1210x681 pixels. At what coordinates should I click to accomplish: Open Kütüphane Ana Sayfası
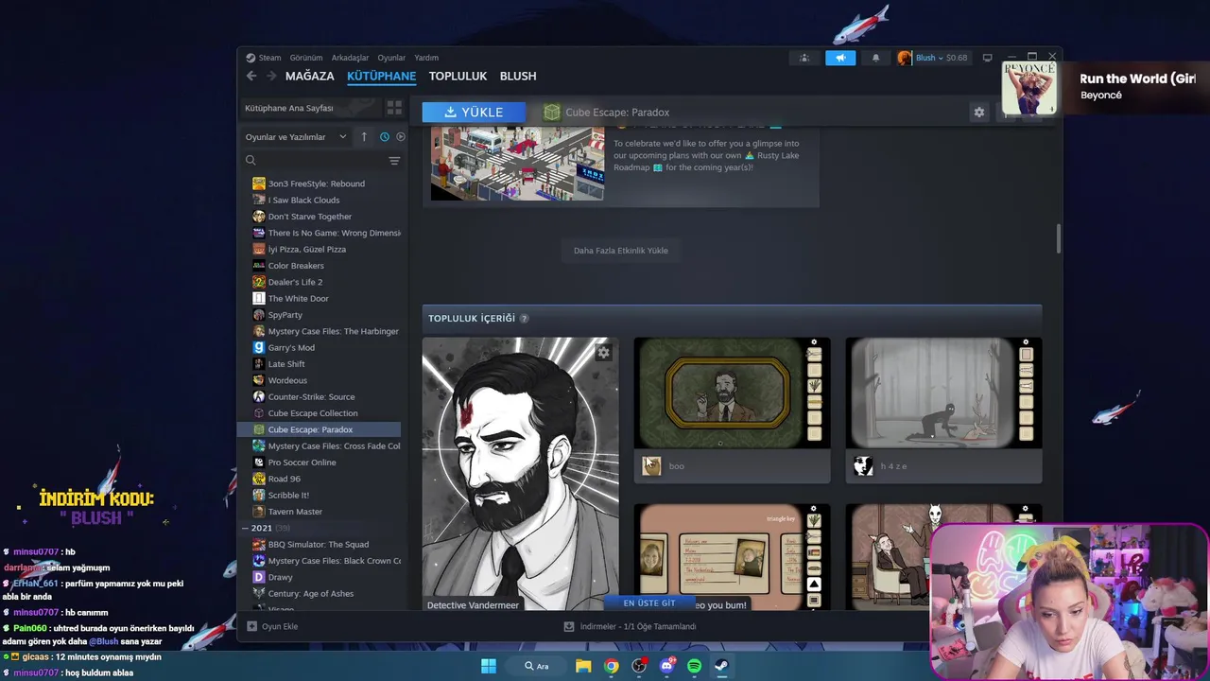310,108
